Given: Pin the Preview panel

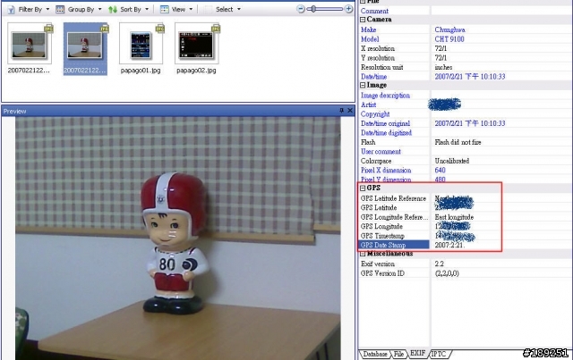Looking at the screenshot, I should pyautogui.click(x=342, y=111).
